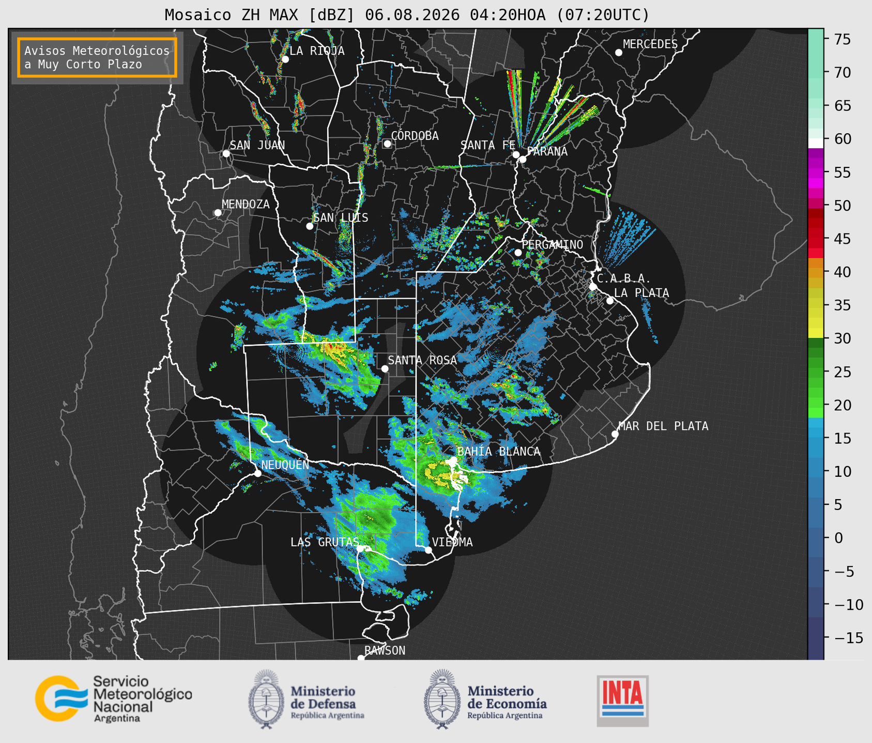Click the Servicio Meteorológico Nacional logo
The image size is (872, 743).
point(114,699)
